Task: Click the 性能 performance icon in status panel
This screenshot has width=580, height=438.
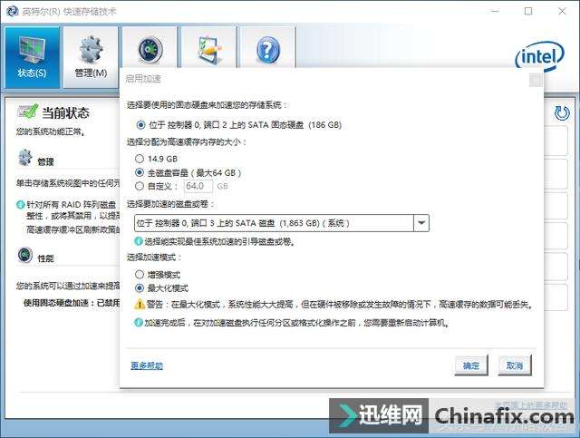Action: click(25, 256)
